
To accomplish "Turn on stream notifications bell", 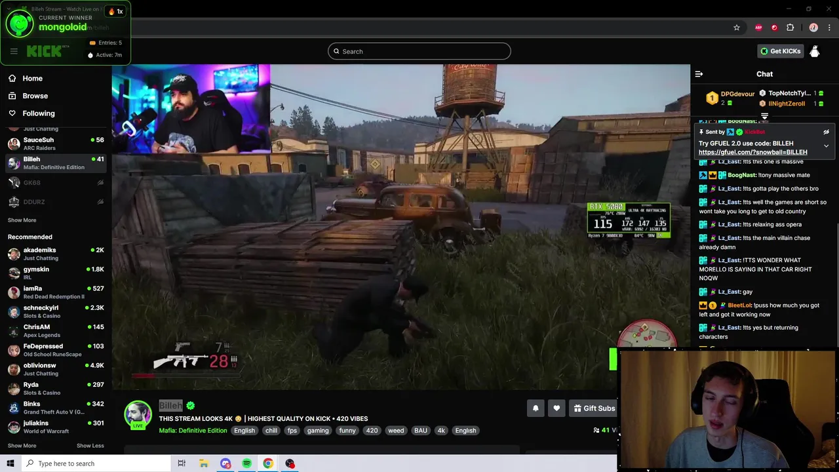I will [x=536, y=408].
